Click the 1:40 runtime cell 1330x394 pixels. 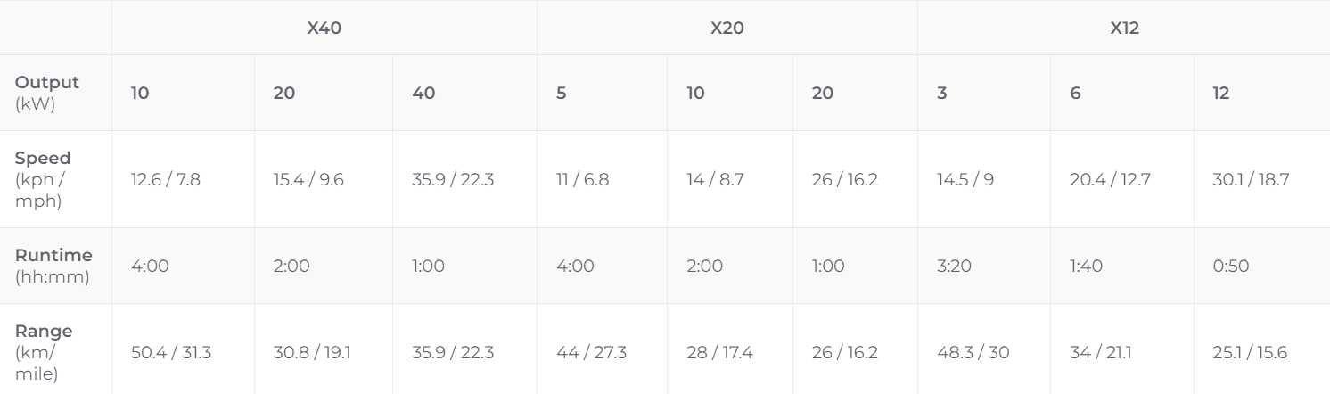[x=1084, y=267]
